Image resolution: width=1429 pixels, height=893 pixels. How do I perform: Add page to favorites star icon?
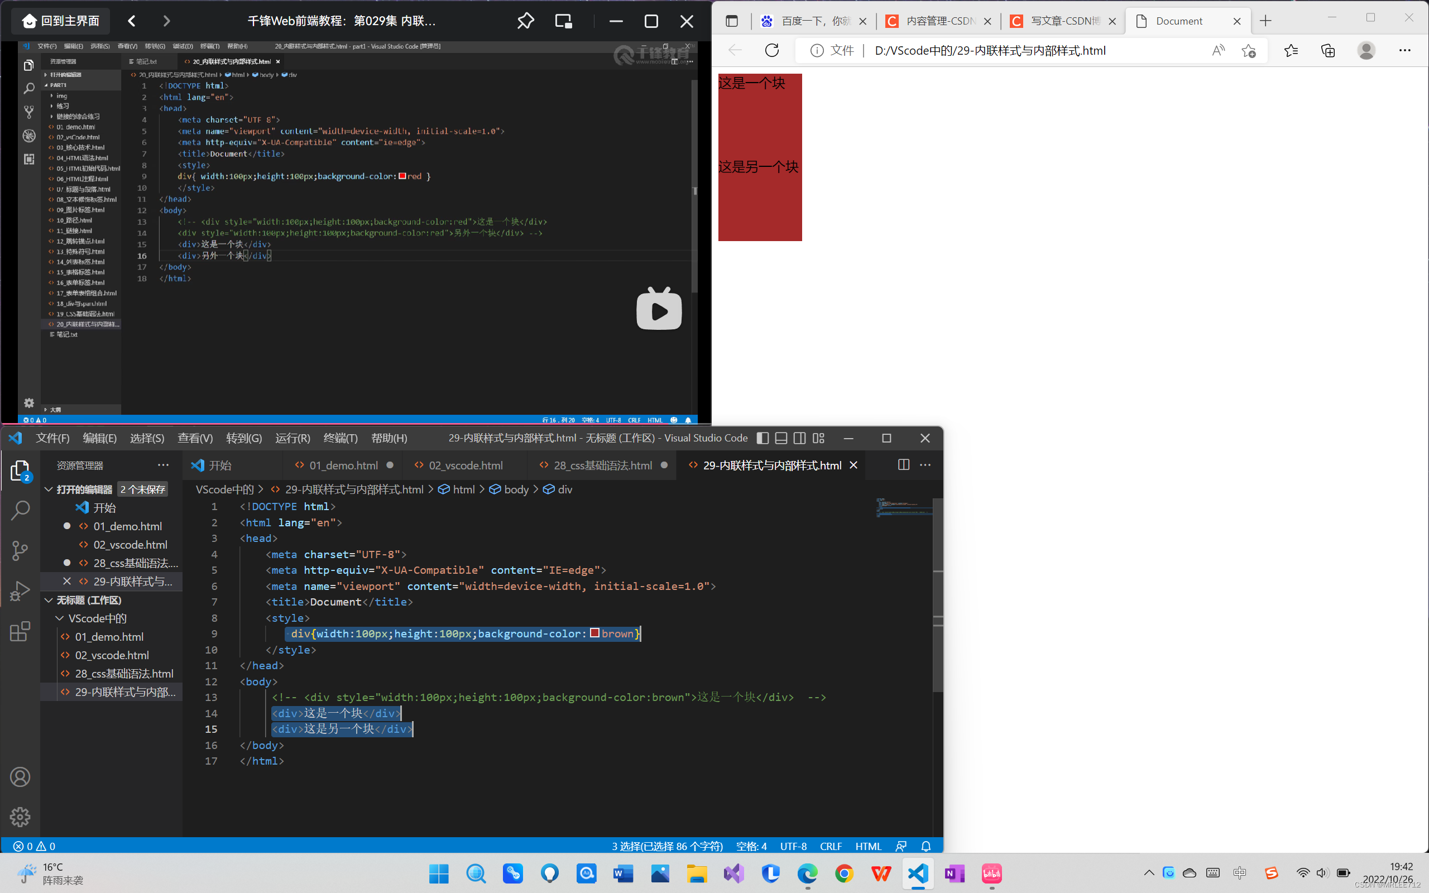point(1248,50)
